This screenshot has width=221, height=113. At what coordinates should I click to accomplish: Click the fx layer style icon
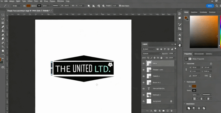pyautogui.click(x=151, y=111)
